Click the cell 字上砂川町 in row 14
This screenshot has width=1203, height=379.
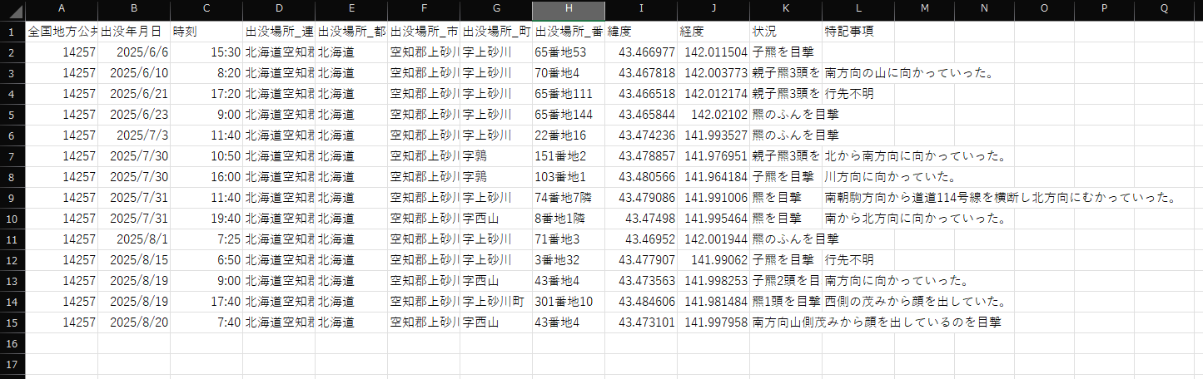point(496,302)
